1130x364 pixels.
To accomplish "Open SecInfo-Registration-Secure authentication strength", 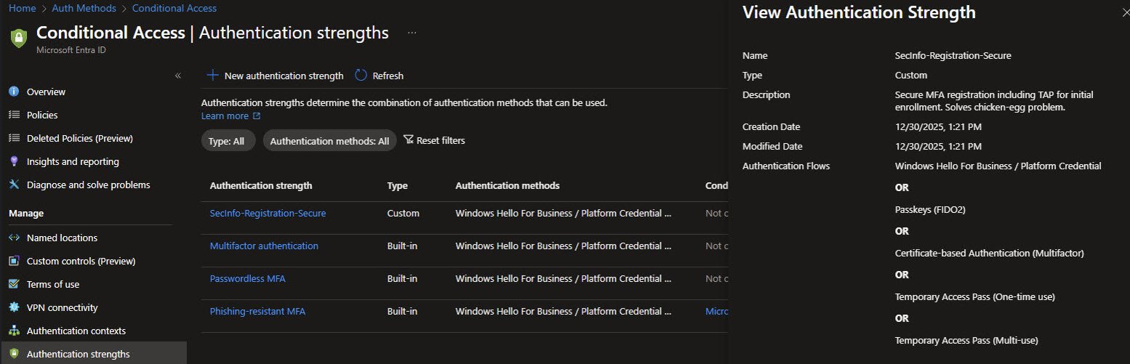I will [268, 214].
